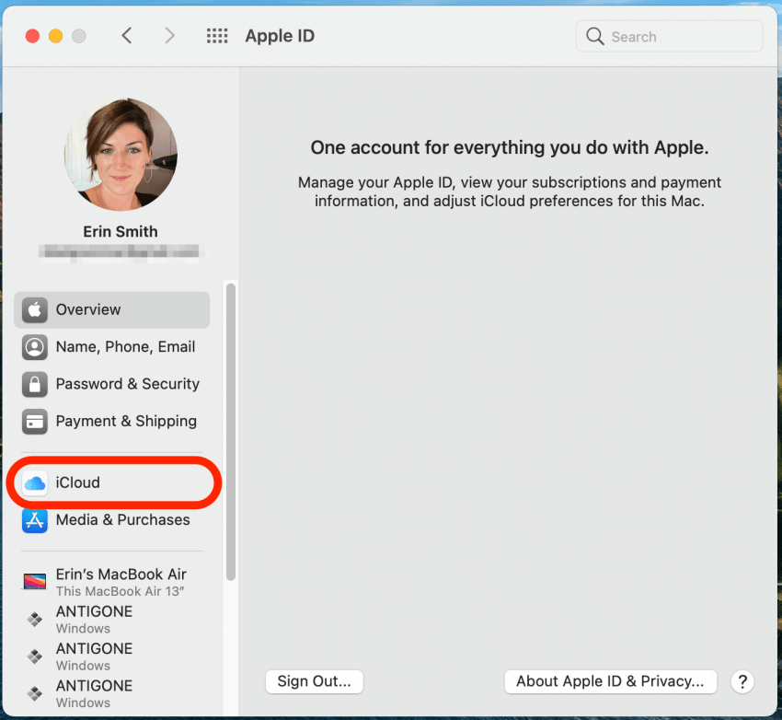Click the iCloud cloud icon in sidebar
The height and width of the screenshot is (720, 782).
[x=34, y=482]
